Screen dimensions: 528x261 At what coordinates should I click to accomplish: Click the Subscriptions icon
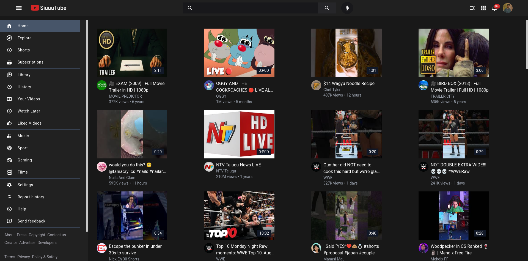click(x=9, y=62)
